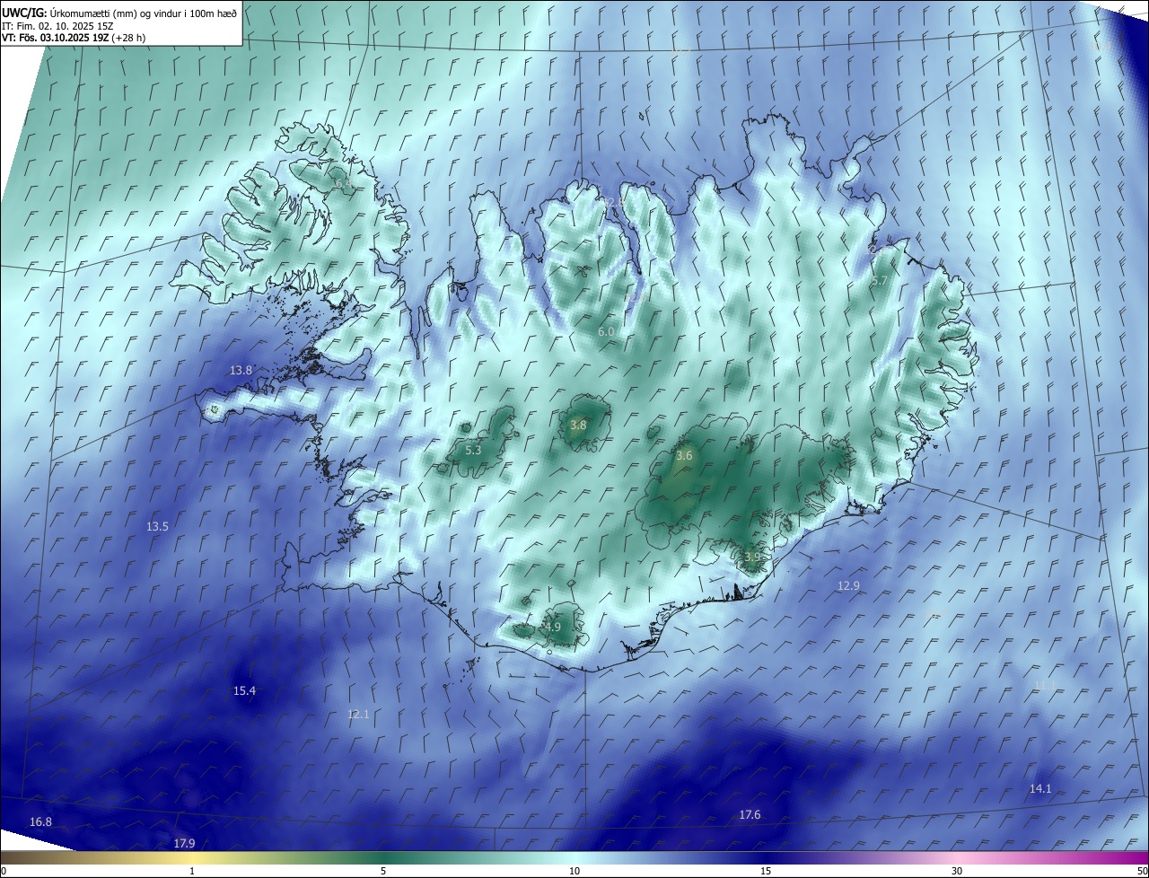
Task: Click the 1 tick on the color scale
Action: coord(192,871)
